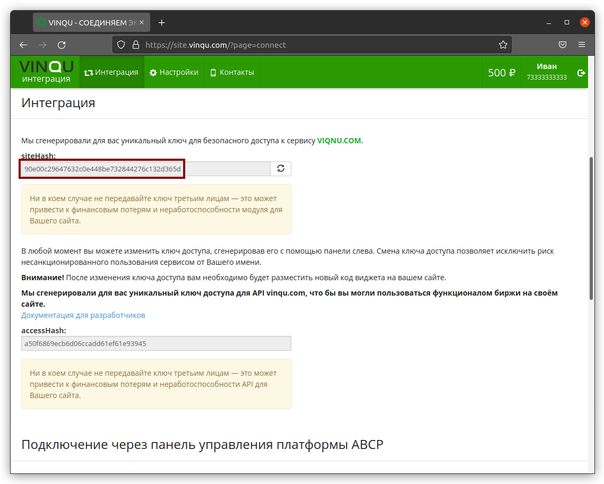Select the VINQU - СОЕДИНЯЕМ browser tab
Image resolution: width=604 pixels, height=484 pixels.
(91, 23)
